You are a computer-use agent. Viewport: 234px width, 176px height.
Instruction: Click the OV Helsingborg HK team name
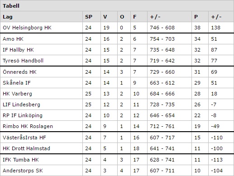27,28
